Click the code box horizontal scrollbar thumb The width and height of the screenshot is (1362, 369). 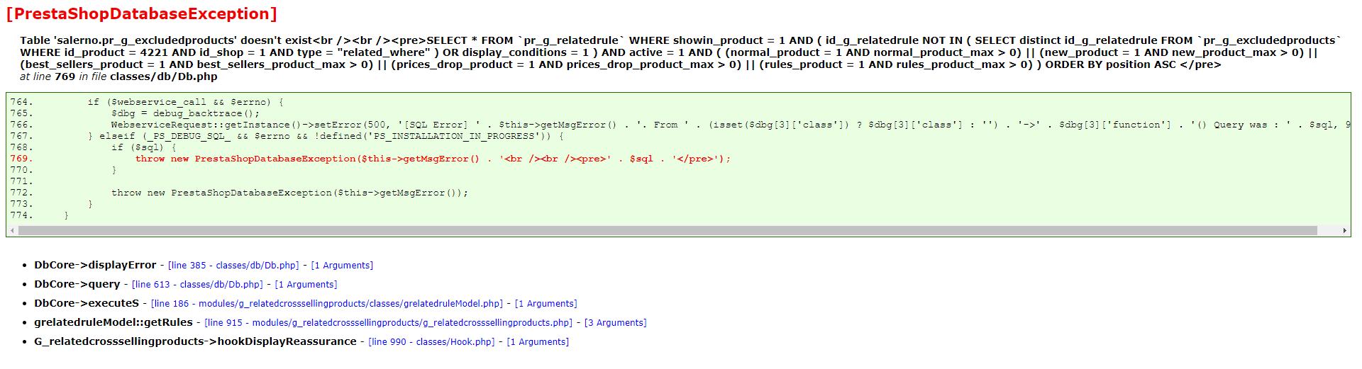click(x=668, y=230)
